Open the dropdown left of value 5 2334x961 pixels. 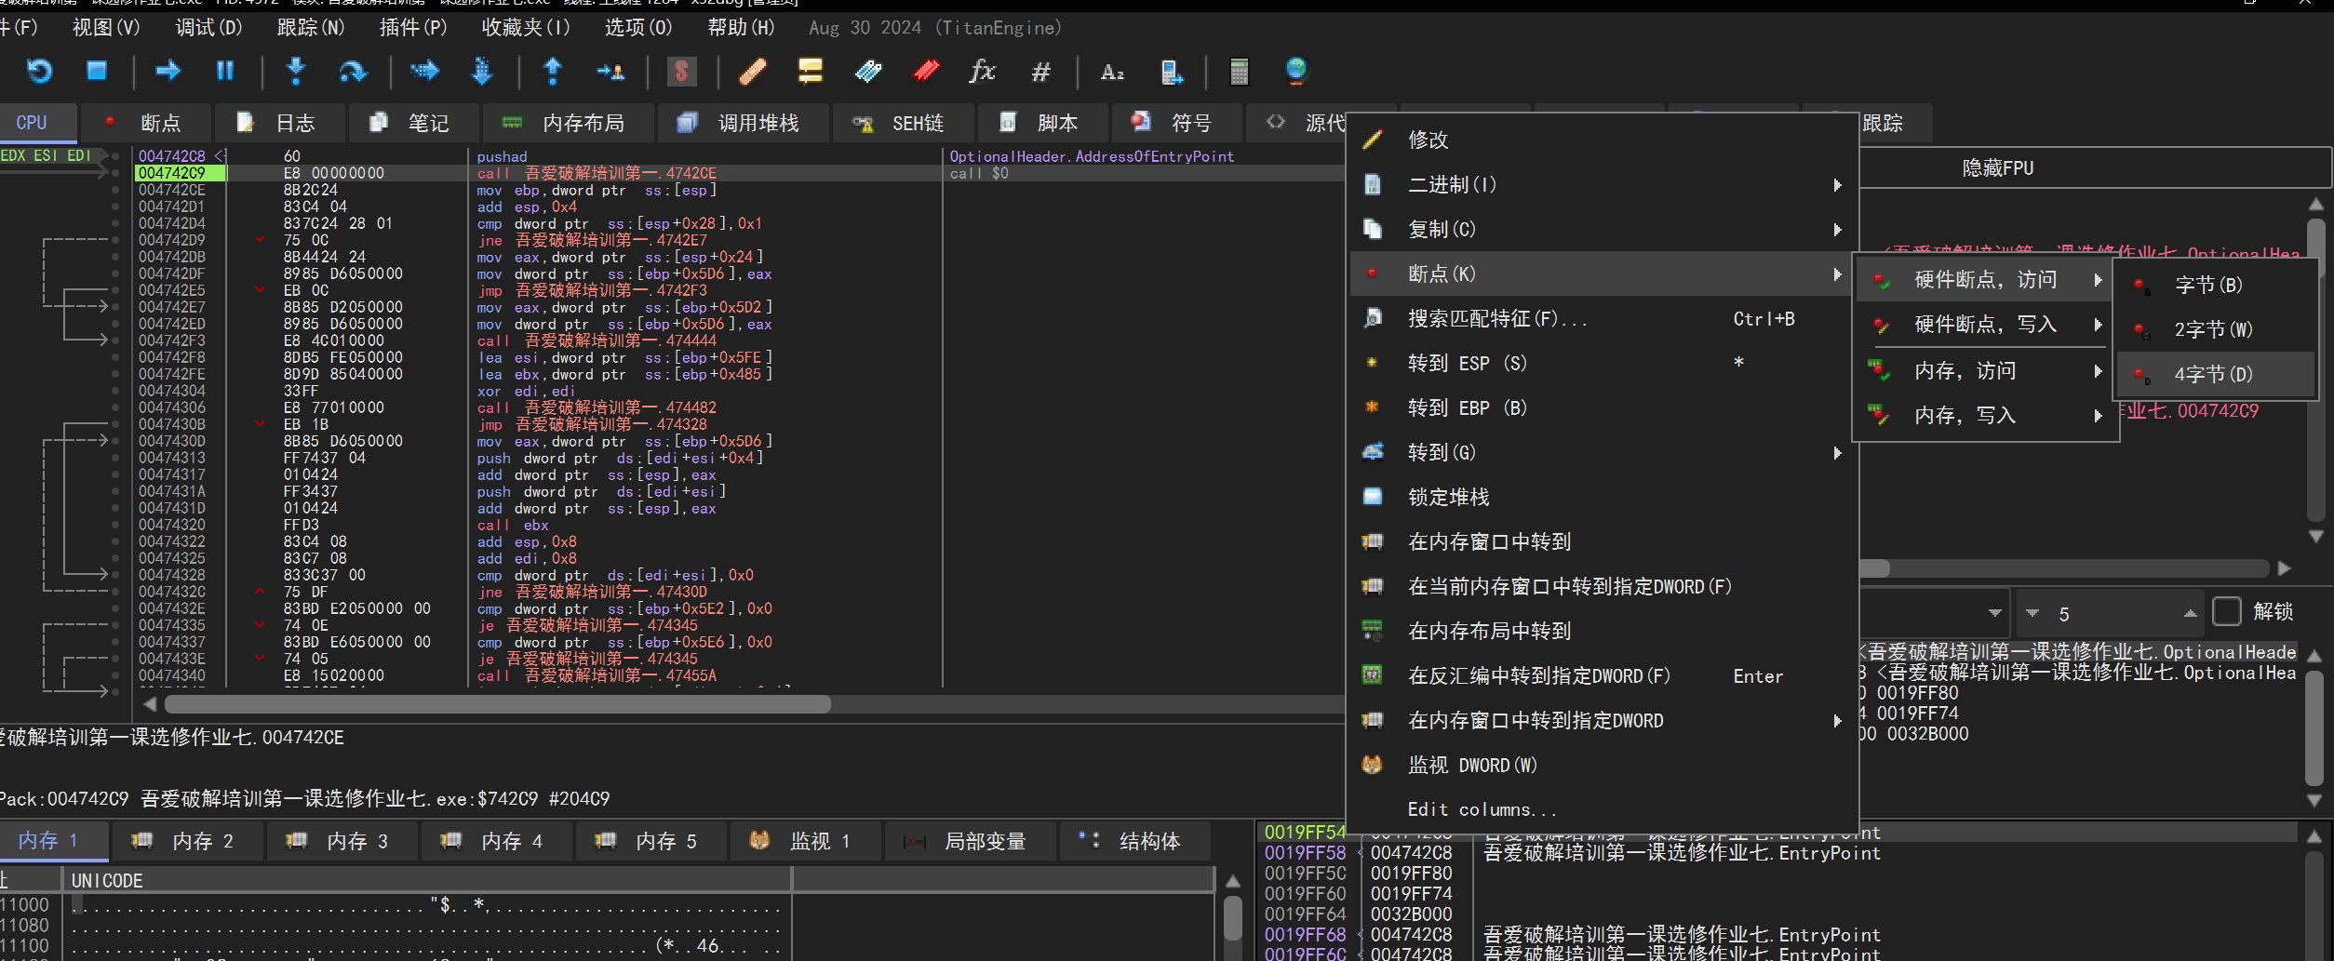pyautogui.click(x=1994, y=612)
